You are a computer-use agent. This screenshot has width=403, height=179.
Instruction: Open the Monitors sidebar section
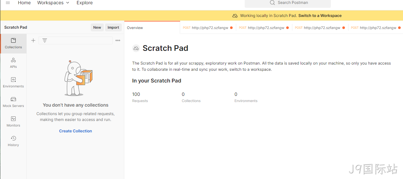(x=13, y=122)
